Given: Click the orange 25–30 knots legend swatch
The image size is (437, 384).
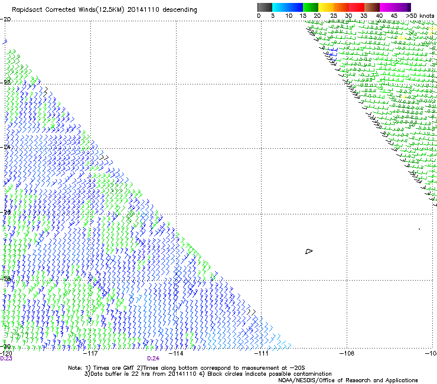Looking at the screenshot, I should tap(341, 7).
